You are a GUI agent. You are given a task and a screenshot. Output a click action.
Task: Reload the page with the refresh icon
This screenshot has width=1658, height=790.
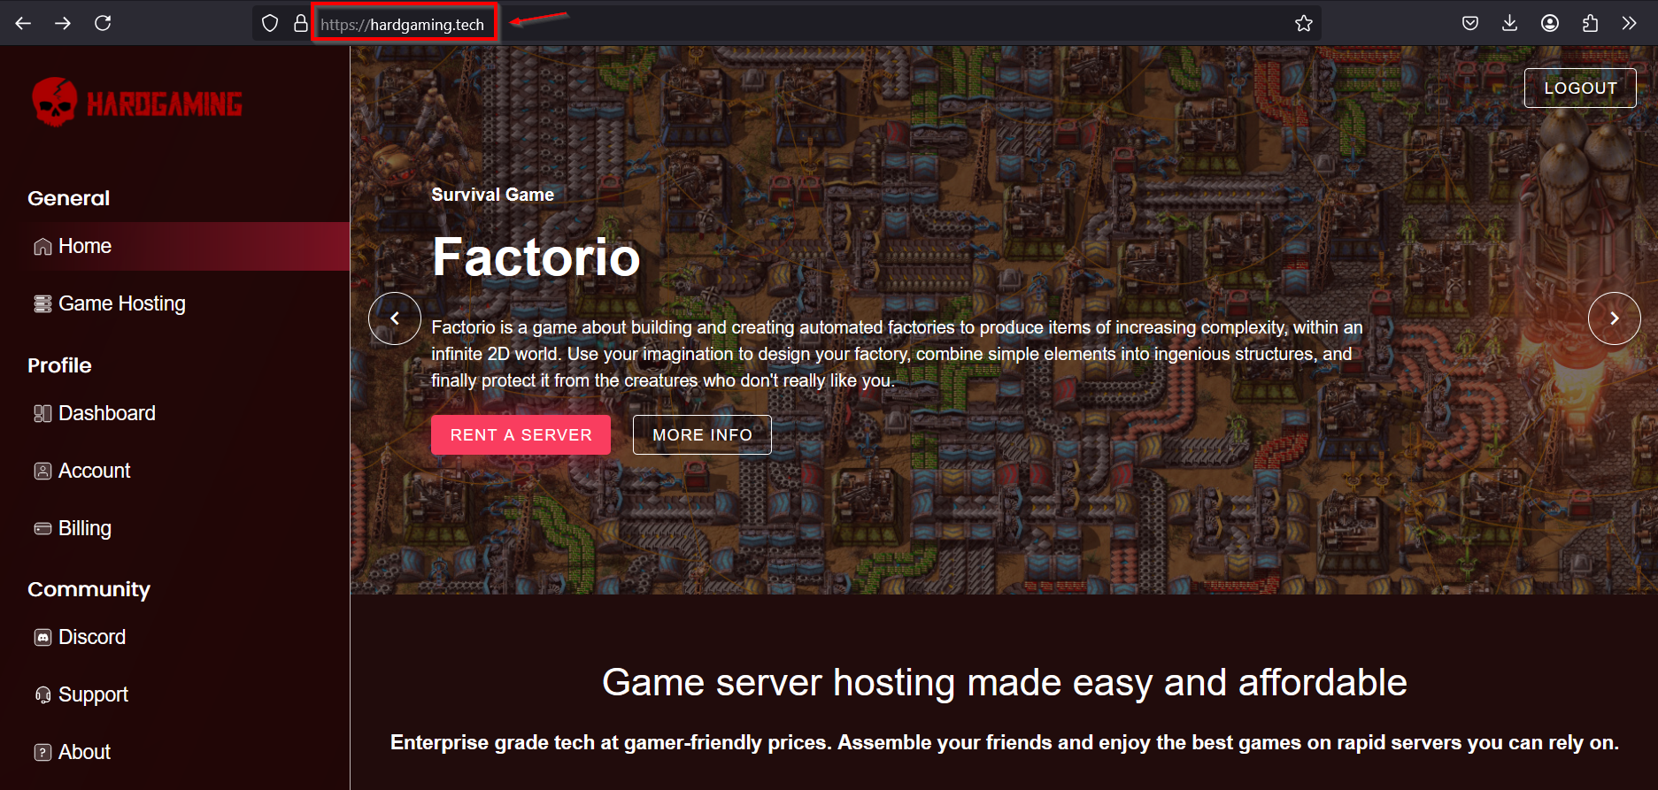pyautogui.click(x=103, y=23)
